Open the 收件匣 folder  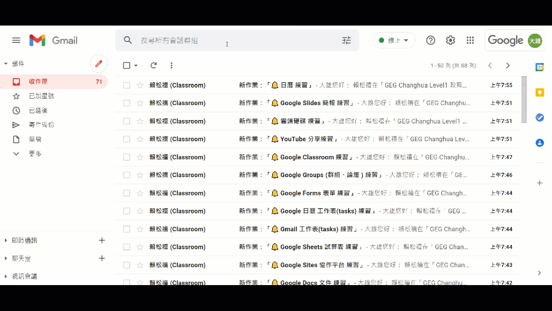click(x=54, y=82)
